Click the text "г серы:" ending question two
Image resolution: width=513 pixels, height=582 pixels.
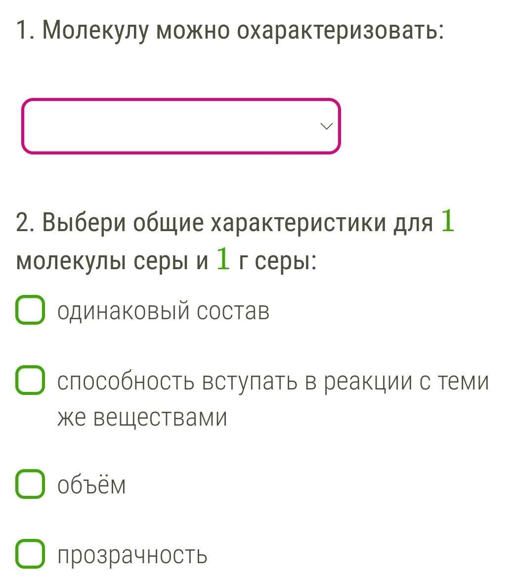277,260
